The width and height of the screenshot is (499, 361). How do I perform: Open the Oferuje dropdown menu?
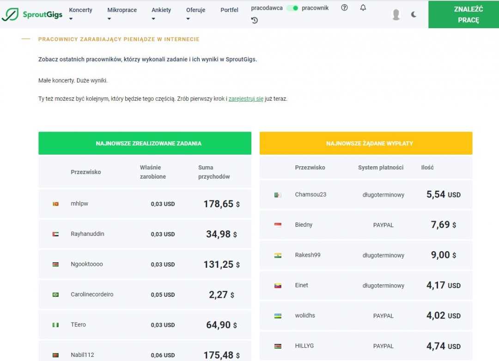pos(195,14)
